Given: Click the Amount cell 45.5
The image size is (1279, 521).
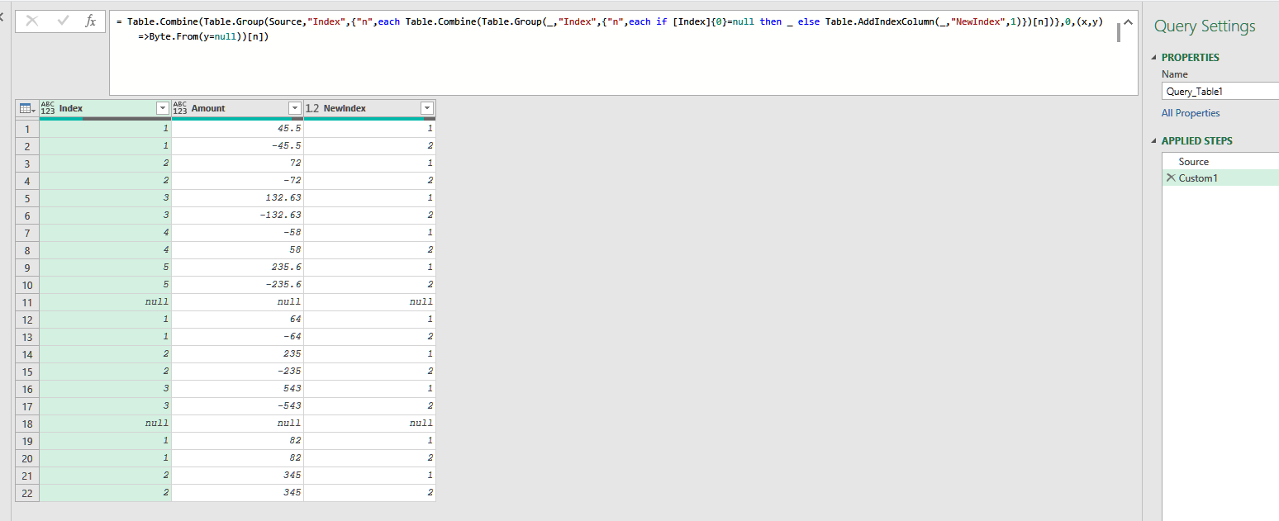Looking at the screenshot, I should tap(237, 128).
